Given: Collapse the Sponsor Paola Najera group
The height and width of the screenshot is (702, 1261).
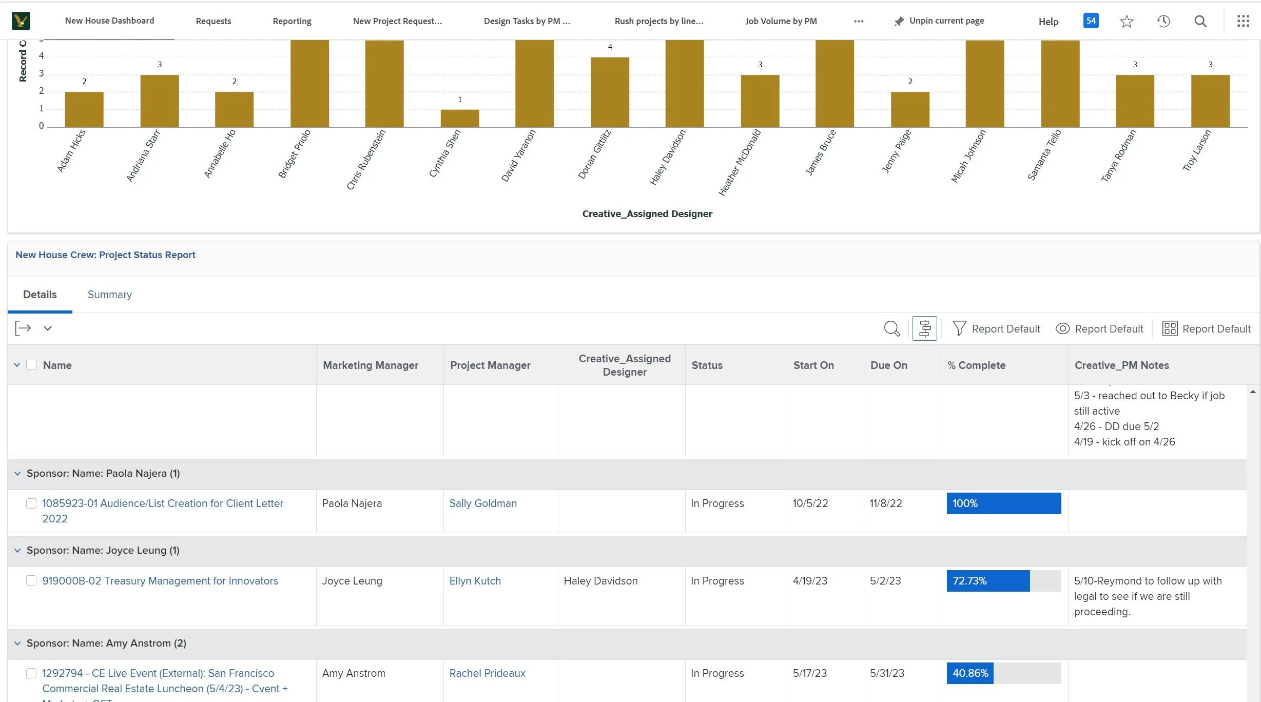Looking at the screenshot, I should click(17, 473).
